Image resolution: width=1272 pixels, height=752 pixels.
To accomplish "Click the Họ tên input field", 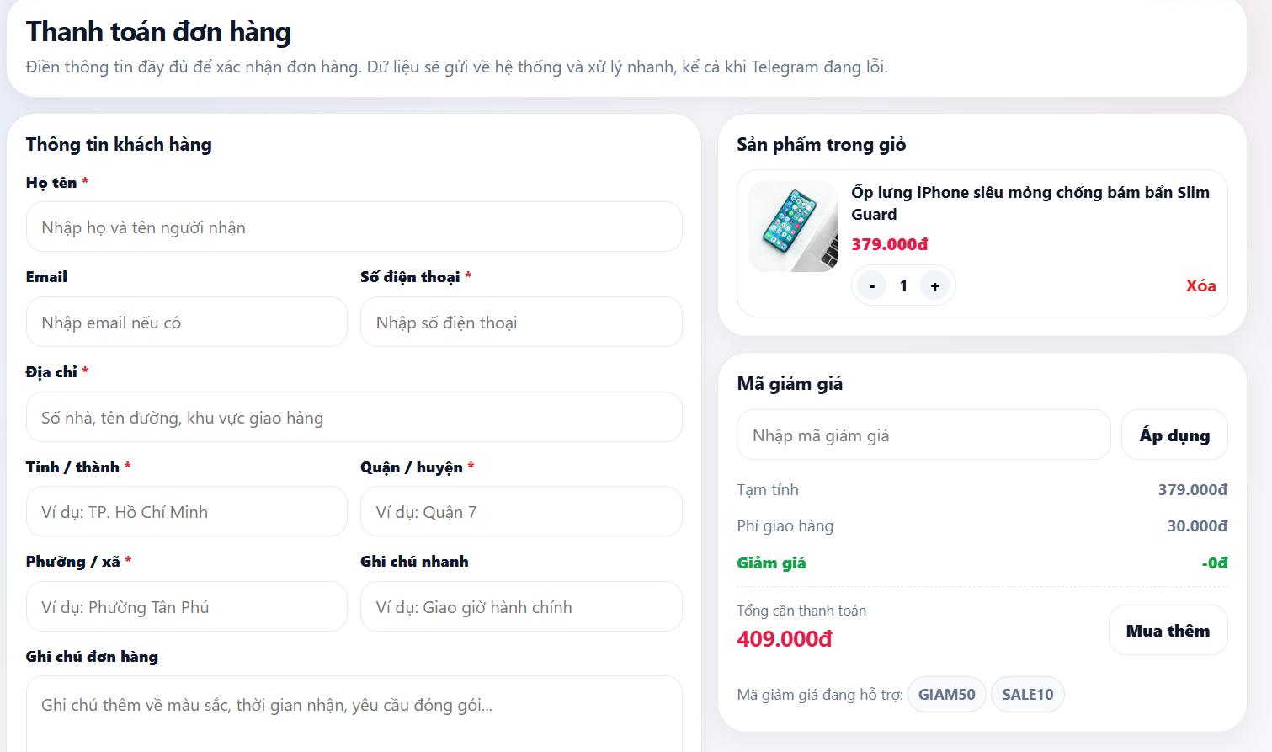I will [354, 227].
